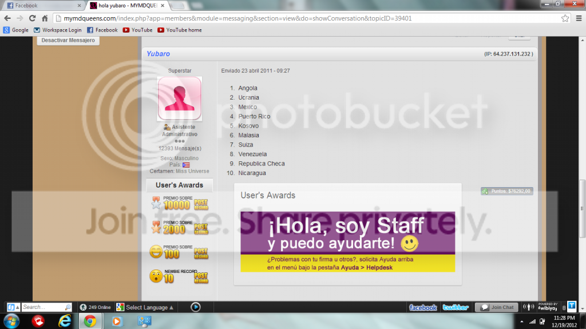This screenshot has height=329, width=586.
Task: Click the Yubaro pink avatar thumbnail
Action: point(179,98)
